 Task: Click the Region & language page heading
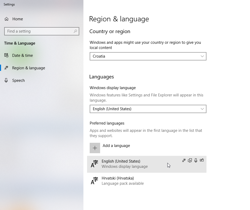(x=119, y=19)
